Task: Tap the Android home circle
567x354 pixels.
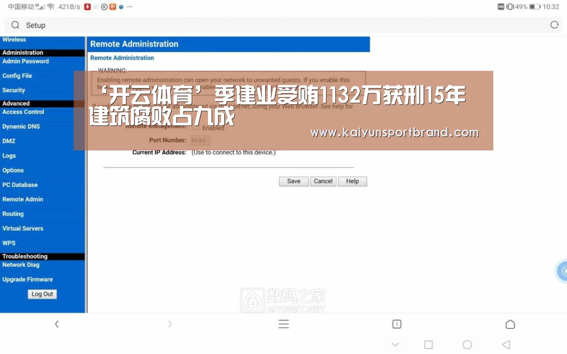Action: [467, 345]
